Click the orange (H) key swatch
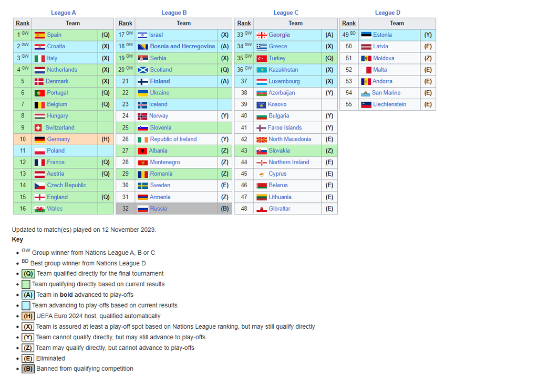 (28, 316)
